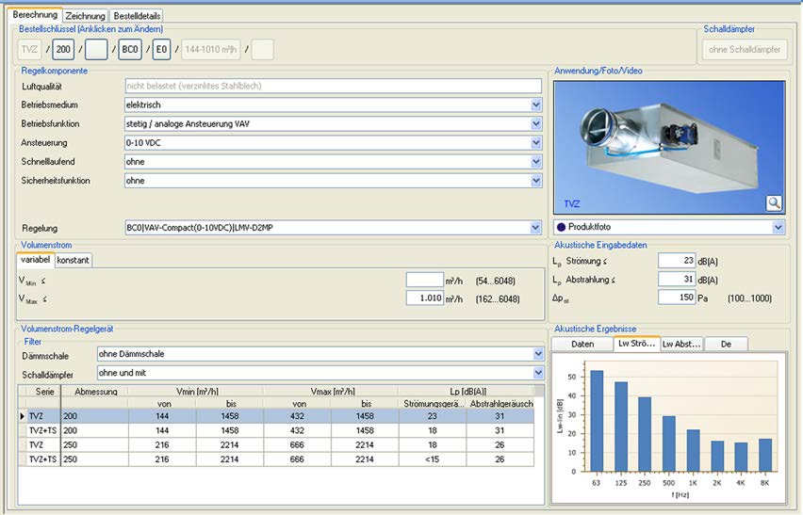The width and height of the screenshot is (803, 515).
Task: Open the Schnelllaufend dropdown
Action: [535, 162]
